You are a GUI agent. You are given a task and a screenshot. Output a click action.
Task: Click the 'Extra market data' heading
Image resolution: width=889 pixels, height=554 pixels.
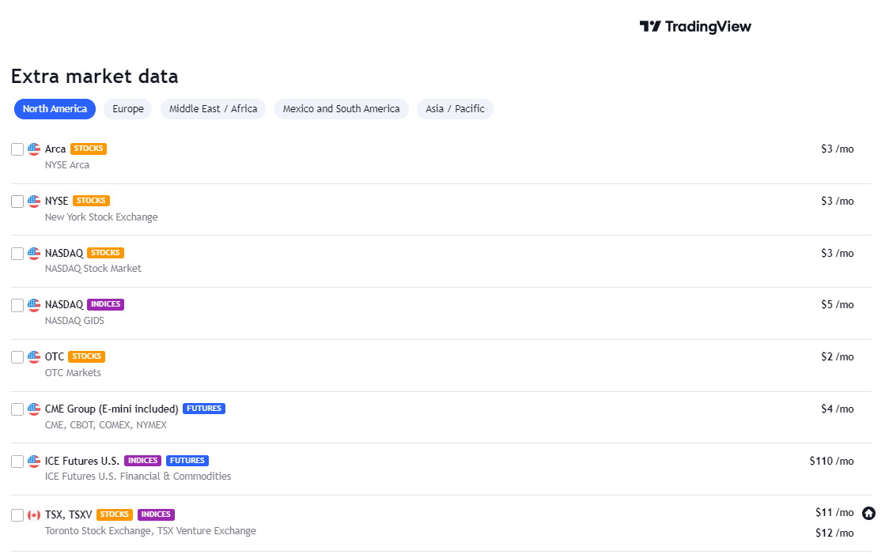pos(95,76)
